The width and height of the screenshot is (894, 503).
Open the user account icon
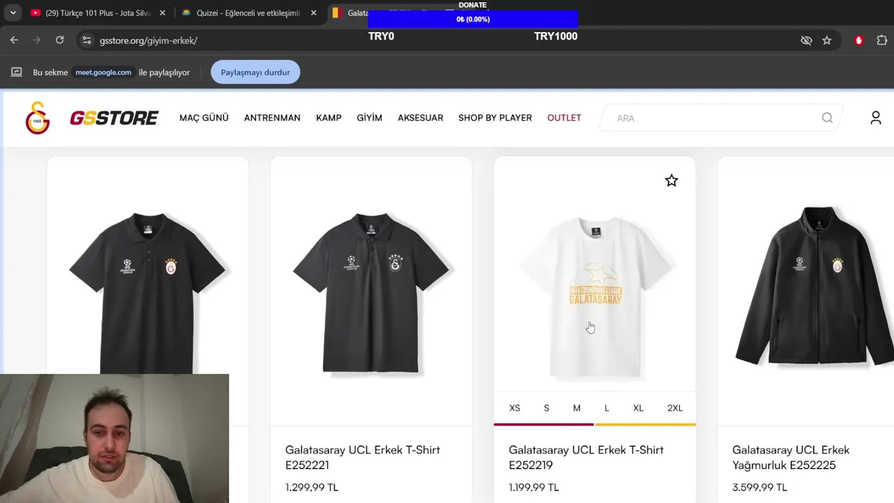(x=875, y=117)
